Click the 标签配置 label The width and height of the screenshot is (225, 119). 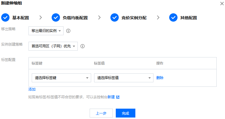[8, 59]
